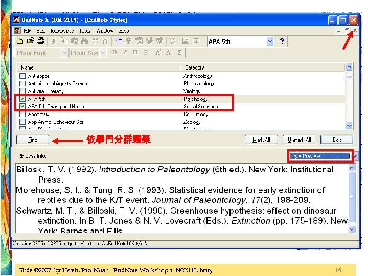
Task: Open the Edit menu
Action: tap(40, 31)
